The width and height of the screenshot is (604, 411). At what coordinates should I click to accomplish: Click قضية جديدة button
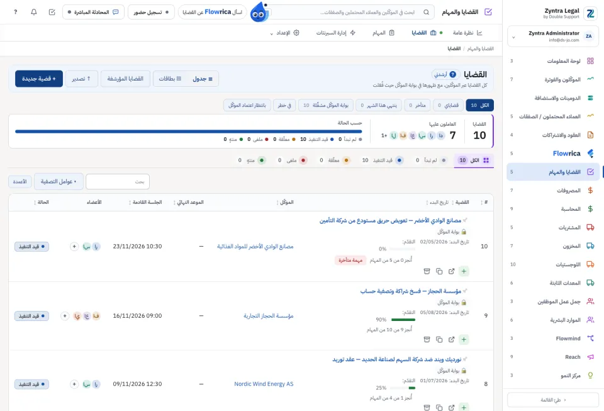[39, 79]
